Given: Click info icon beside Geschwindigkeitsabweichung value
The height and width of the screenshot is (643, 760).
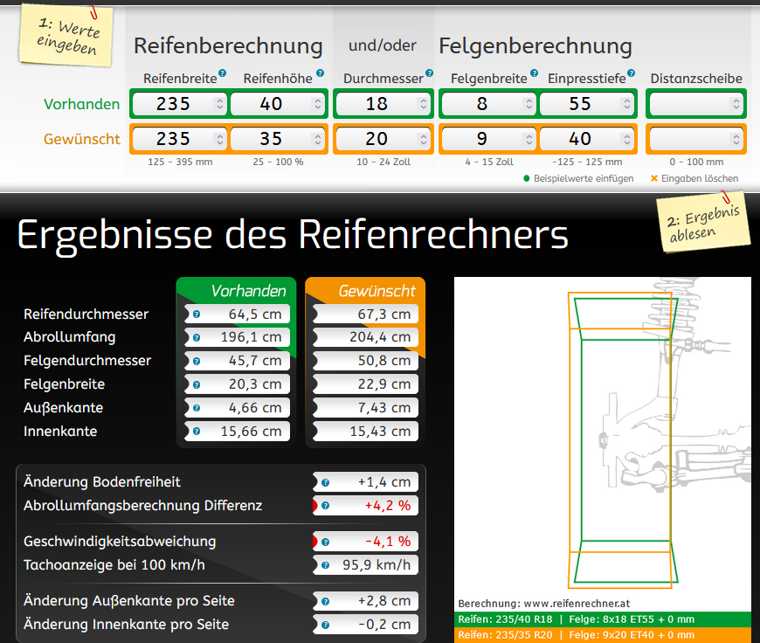Looking at the screenshot, I should point(325,542).
